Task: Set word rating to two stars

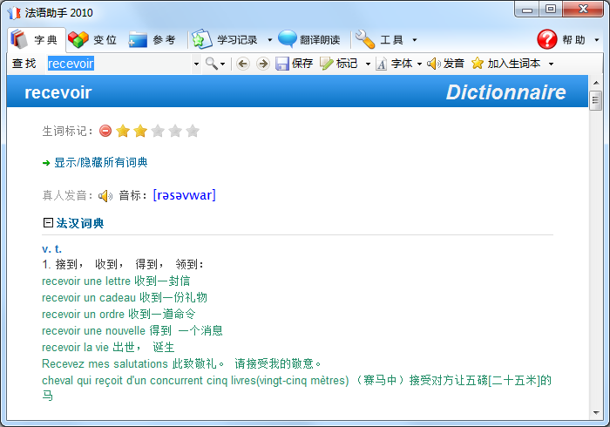Action: [140, 131]
